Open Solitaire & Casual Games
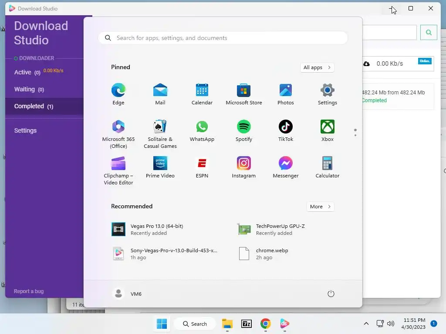Screen dimensions: 446x334 coord(160,134)
